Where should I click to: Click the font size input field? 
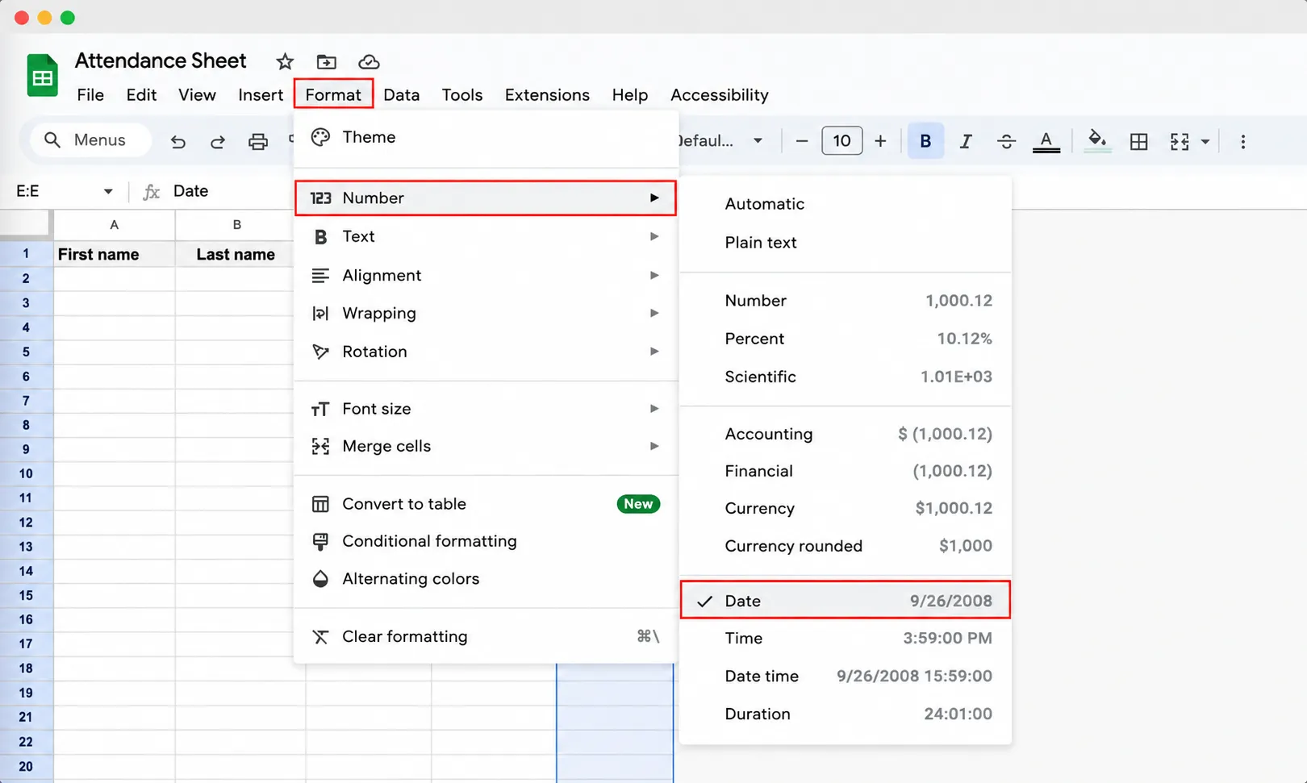coord(841,140)
